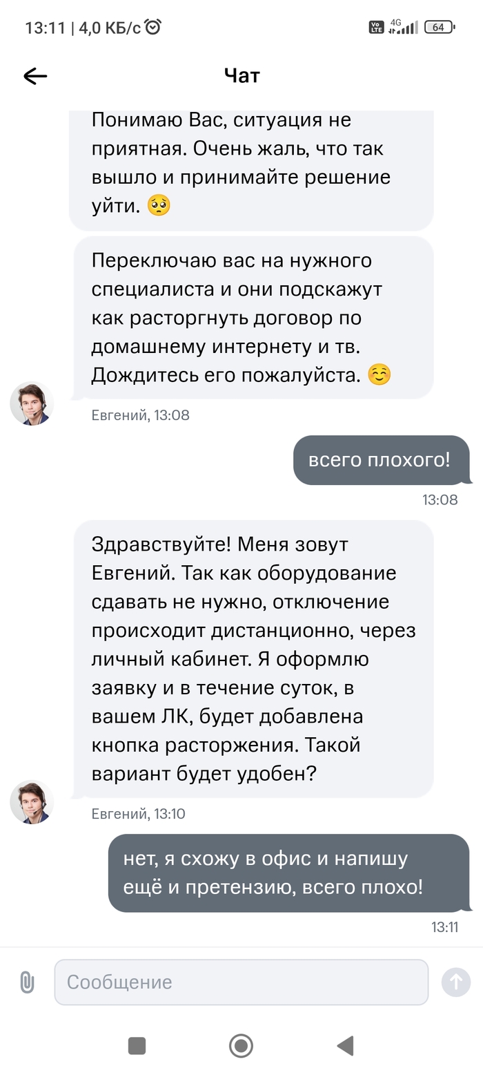Tap the "Евгений, 13:10" sender label
483x1075 pixels.
point(138,814)
